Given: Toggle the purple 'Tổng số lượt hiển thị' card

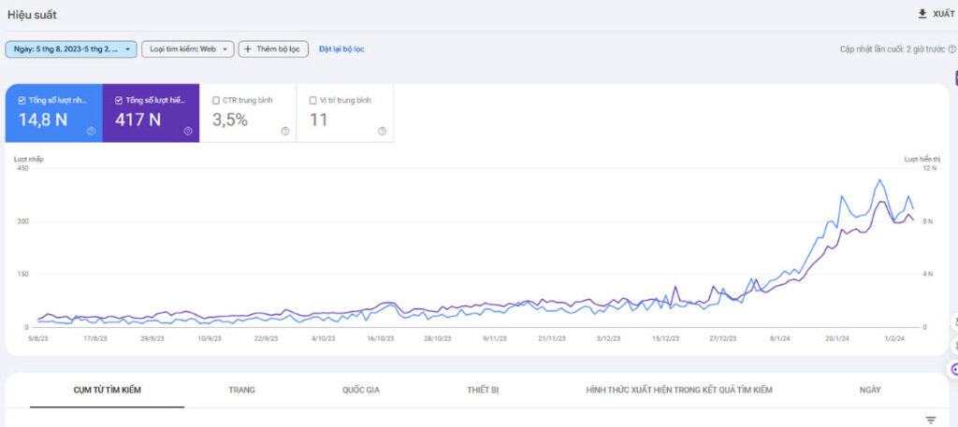Looking at the screenshot, I should (x=151, y=114).
